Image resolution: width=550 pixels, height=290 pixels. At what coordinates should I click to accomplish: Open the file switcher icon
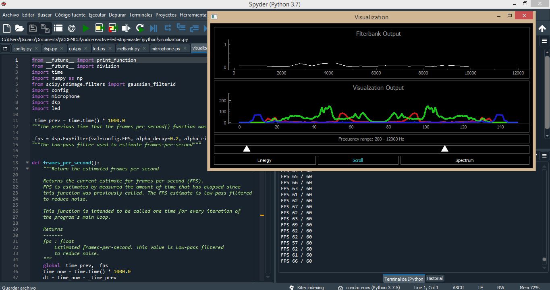coord(58,28)
